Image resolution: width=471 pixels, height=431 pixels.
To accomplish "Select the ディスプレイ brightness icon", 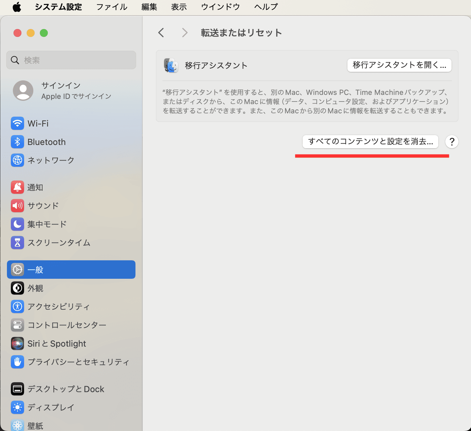I will coord(17,407).
